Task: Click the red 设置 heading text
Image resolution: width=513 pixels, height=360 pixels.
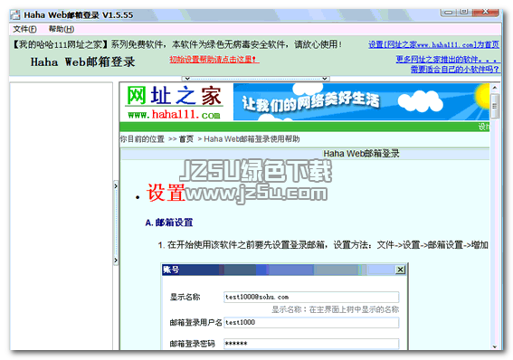Action: [166, 193]
